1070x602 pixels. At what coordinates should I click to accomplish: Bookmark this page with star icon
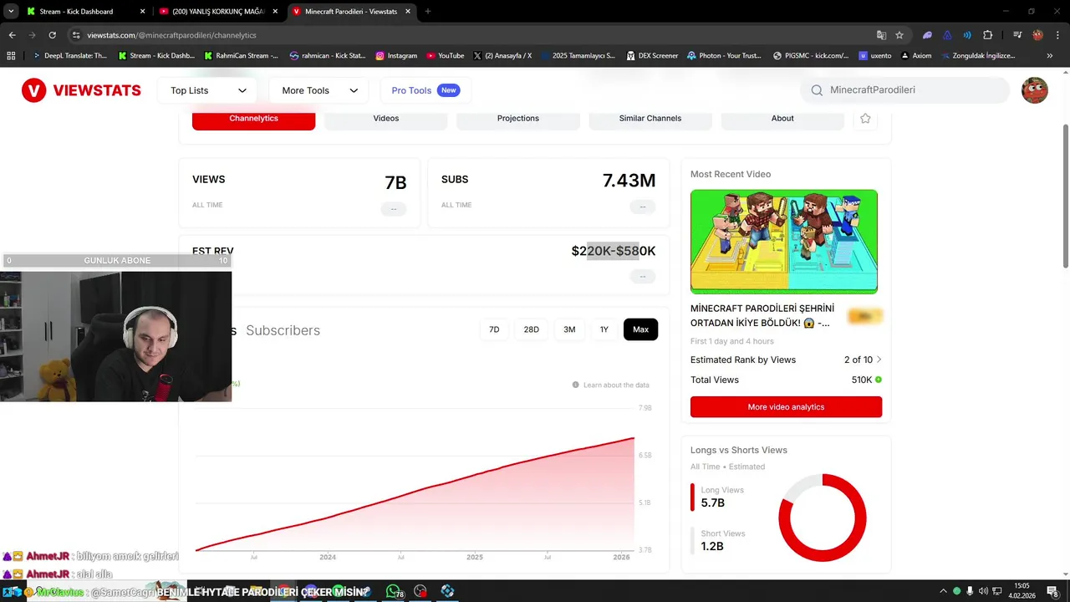point(899,35)
